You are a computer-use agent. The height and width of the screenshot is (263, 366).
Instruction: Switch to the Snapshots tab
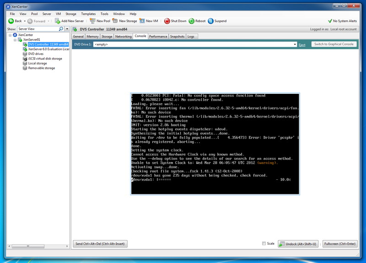177,37
